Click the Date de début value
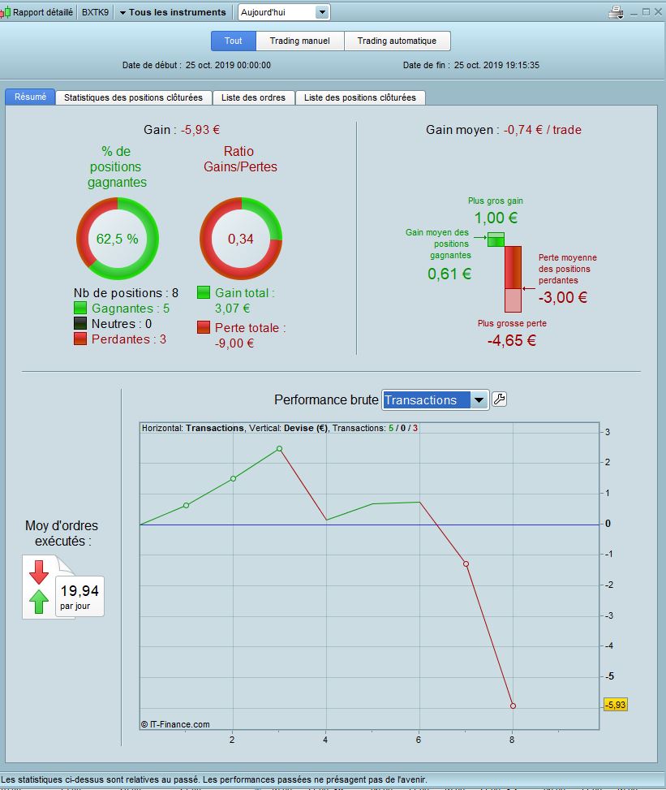 (x=228, y=65)
